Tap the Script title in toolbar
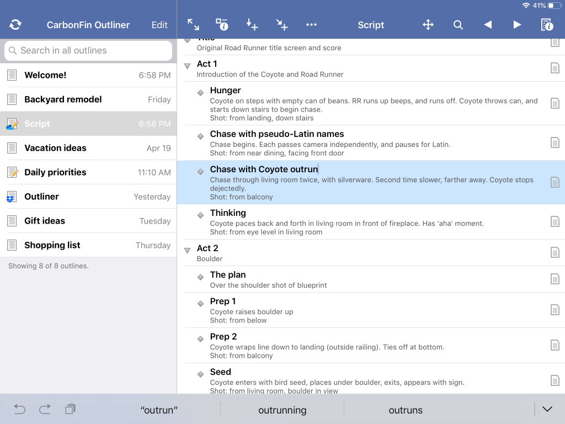 pos(371,25)
